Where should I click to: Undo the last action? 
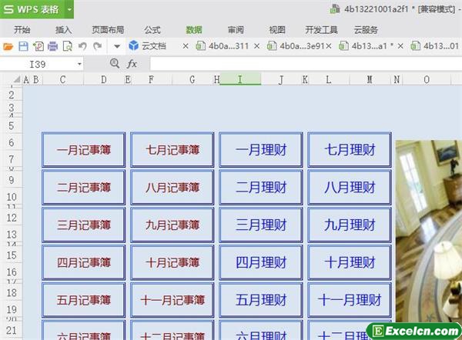[82, 46]
